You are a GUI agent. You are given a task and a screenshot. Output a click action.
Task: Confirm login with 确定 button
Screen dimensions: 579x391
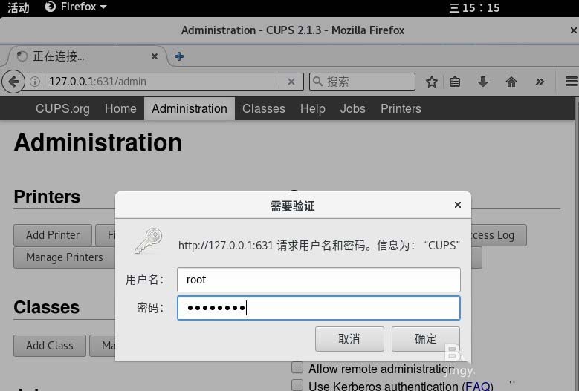pyautogui.click(x=426, y=339)
